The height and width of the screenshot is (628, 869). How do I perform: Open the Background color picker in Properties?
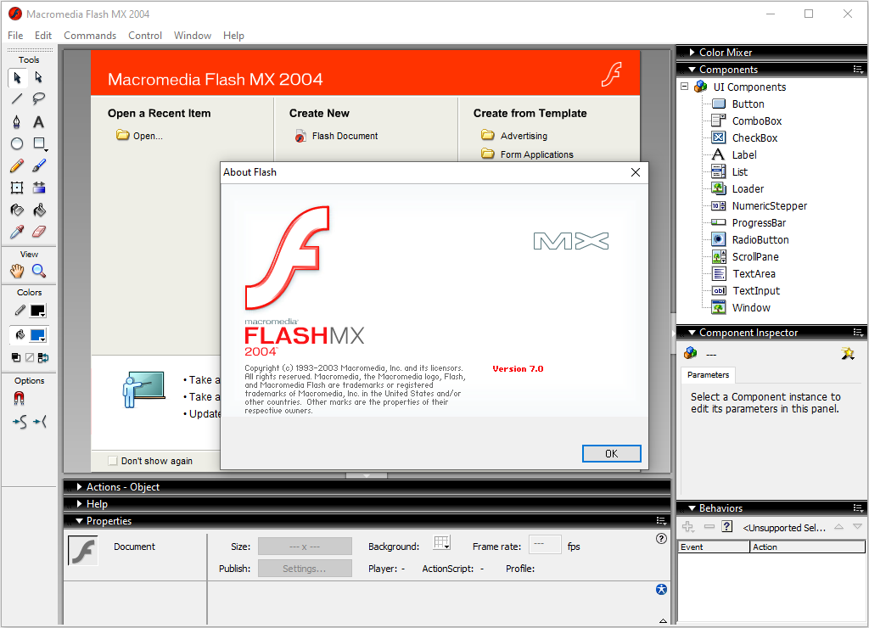(x=441, y=543)
